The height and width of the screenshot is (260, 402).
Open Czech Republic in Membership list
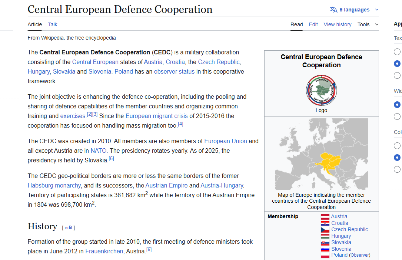(x=349, y=230)
